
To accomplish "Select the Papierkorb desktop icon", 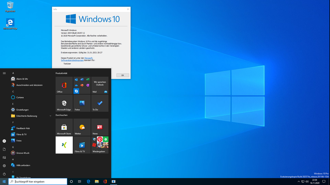I will click(x=10, y=7).
